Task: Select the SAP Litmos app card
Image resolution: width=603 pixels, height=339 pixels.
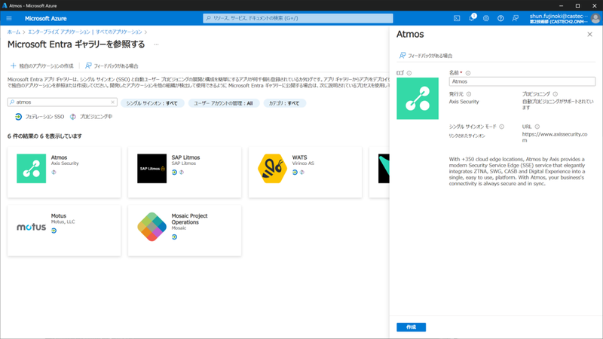Action: point(185,173)
